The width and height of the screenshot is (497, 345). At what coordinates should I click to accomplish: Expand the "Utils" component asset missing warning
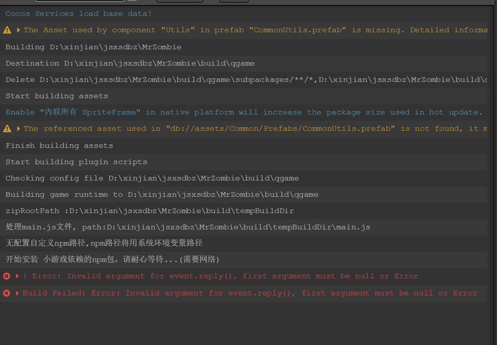tap(18, 30)
